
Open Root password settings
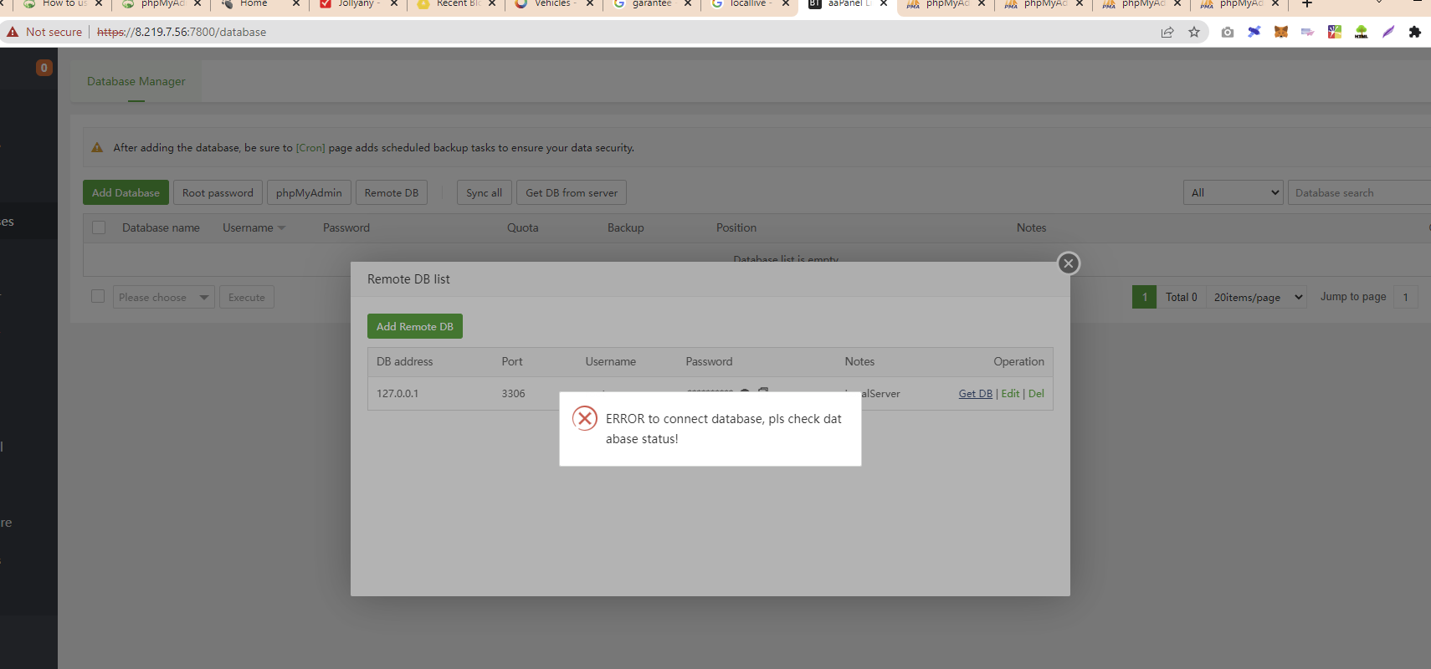coord(218,192)
